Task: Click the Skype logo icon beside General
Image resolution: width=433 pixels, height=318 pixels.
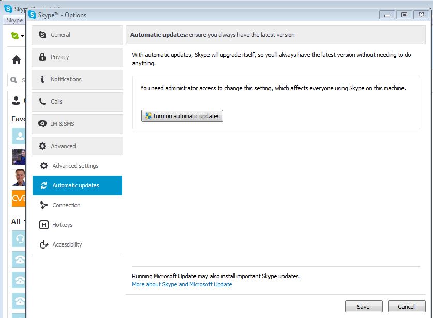Action: (x=42, y=35)
